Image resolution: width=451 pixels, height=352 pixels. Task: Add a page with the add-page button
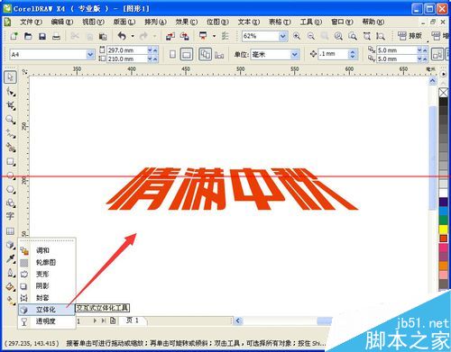click(x=113, y=320)
